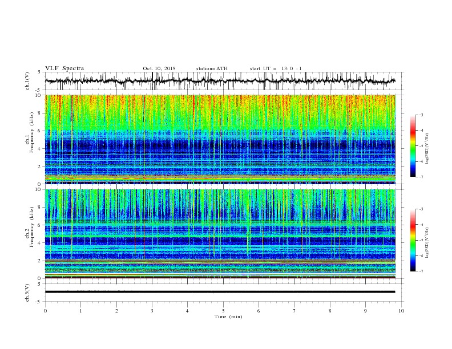Click the ch.1 'Frequency (kHz)' axis label
This screenshot has width=452, height=349.
pyautogui.click(x=32, y=132)
